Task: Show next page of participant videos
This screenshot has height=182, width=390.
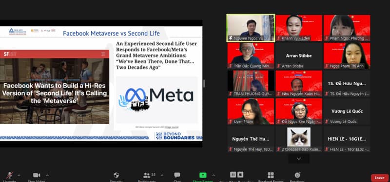Action: [299, 159]
